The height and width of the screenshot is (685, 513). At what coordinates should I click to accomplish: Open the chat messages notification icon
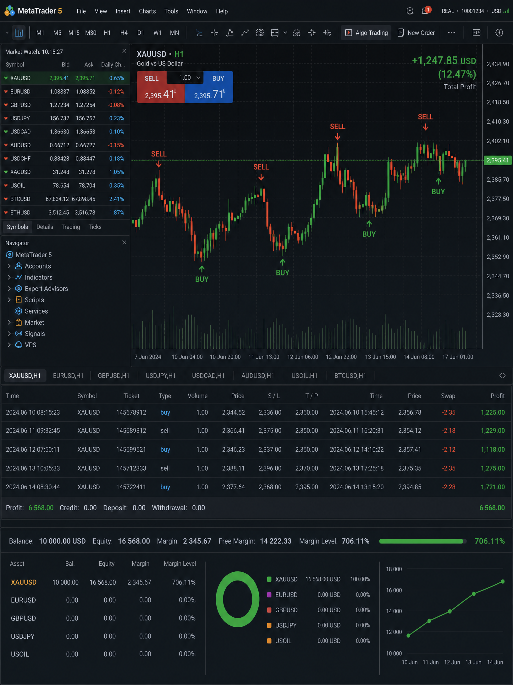tap(425, 11)
